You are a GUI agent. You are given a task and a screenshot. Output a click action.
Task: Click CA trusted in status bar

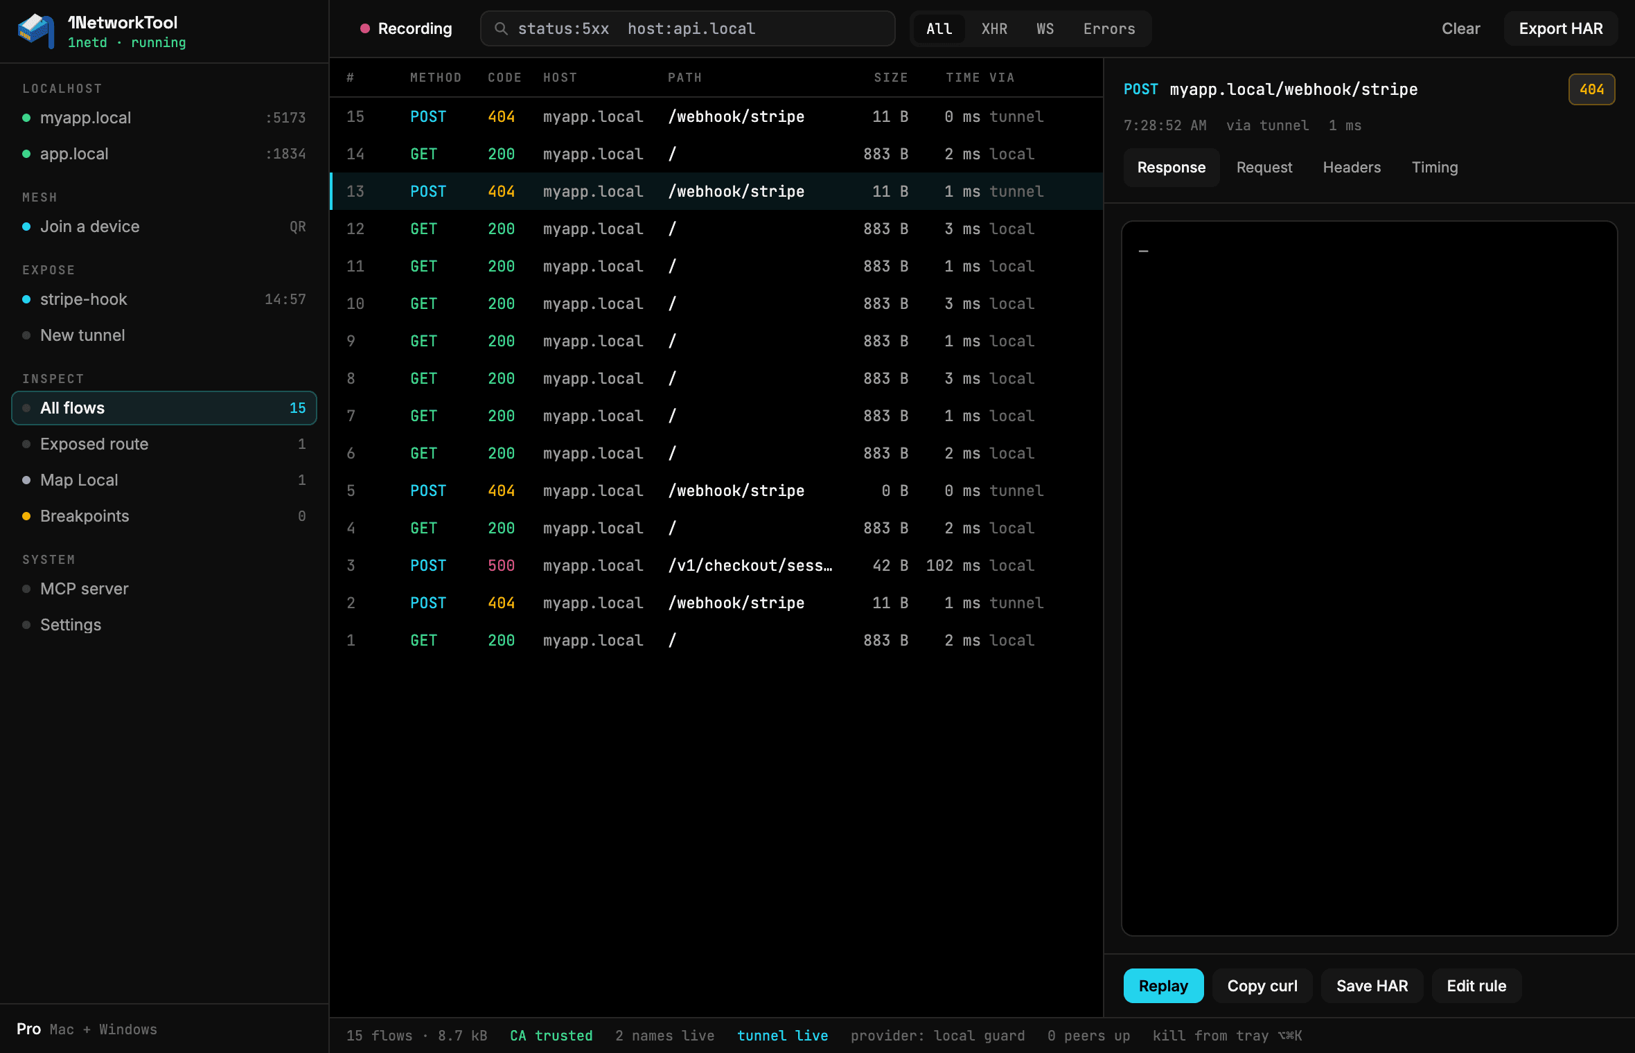[551, 1036]
